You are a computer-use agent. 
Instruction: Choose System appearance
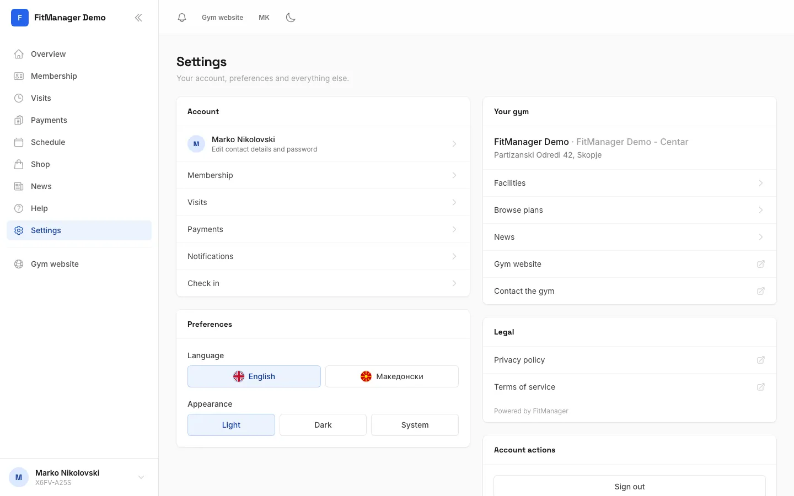point(415,425)
